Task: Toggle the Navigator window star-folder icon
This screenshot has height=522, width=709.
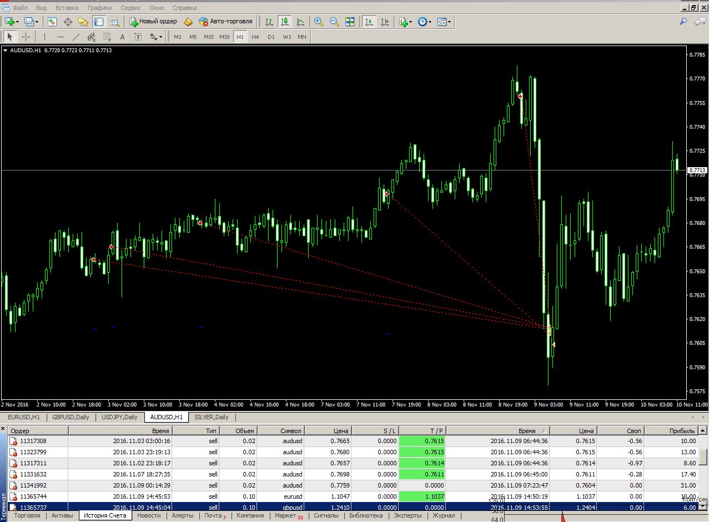Action: pos(83,22)
